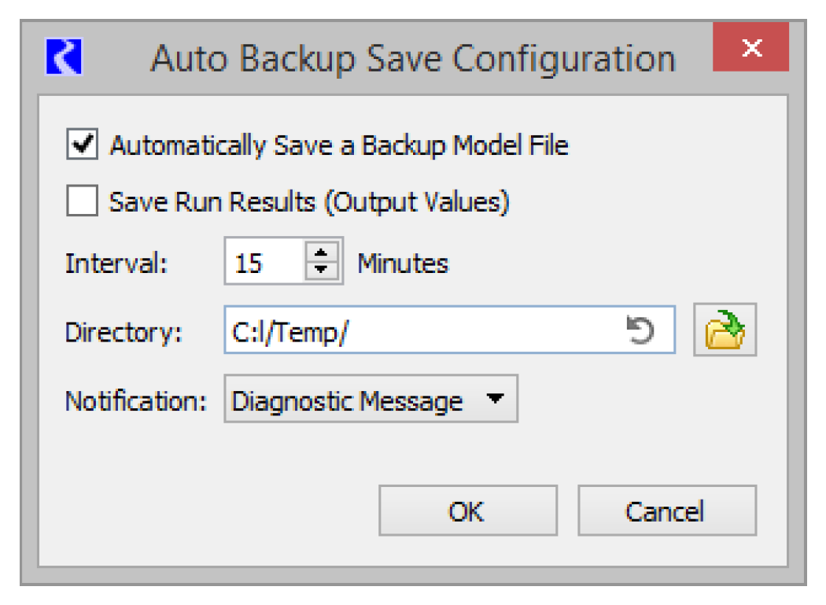Confirm settings with the OK button
Viewport: 826px width, 605px height.
click(467, 511)
